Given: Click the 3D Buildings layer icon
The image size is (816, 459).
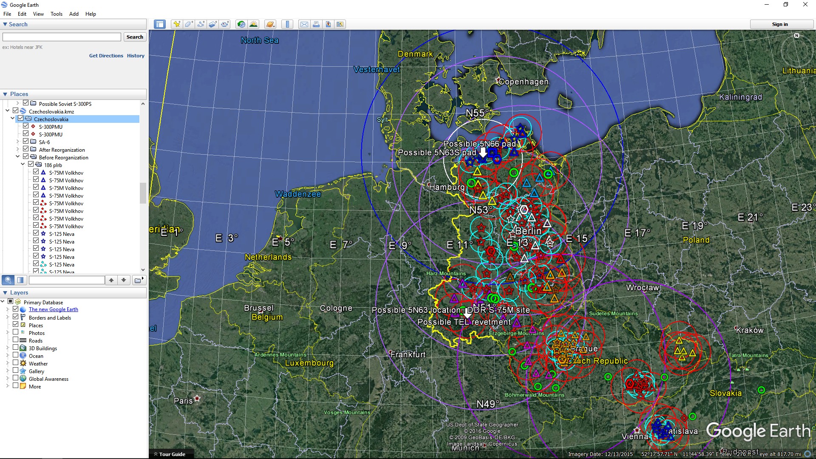Looking at the screenshot, I should coord(23,348).
